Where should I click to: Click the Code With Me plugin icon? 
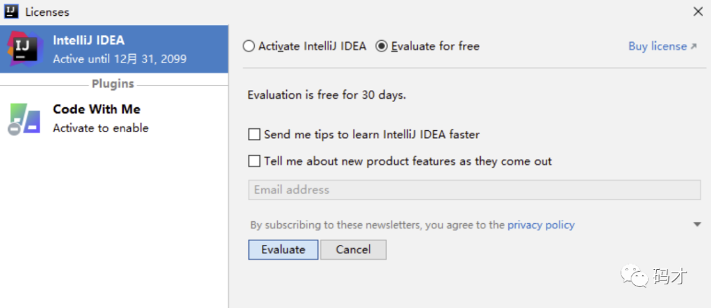24,118
